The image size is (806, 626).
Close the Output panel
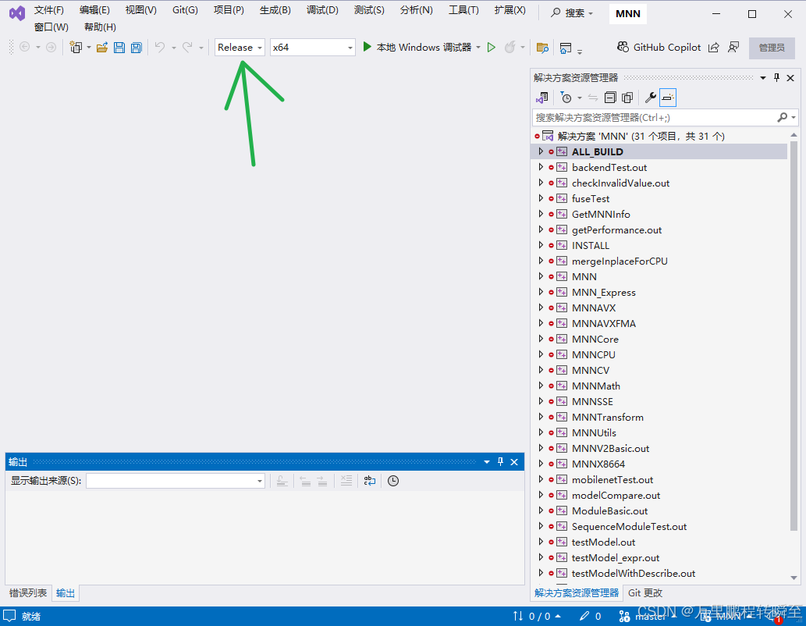514,462
